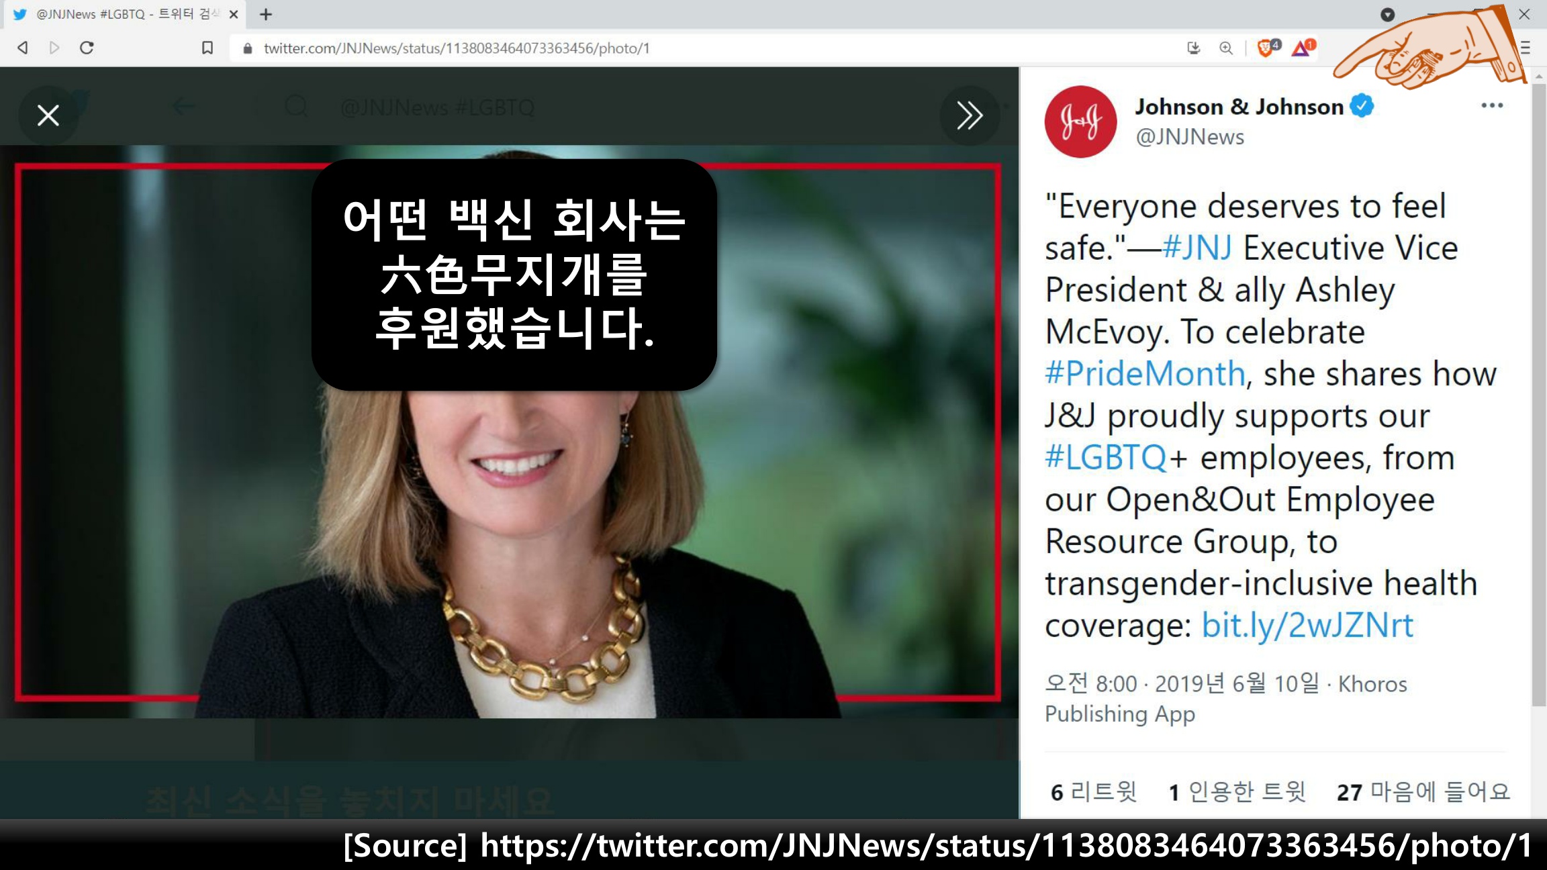The image size is (1547, 870).
Task: Open a new browser tab
Action: click(x=266, y=14)
